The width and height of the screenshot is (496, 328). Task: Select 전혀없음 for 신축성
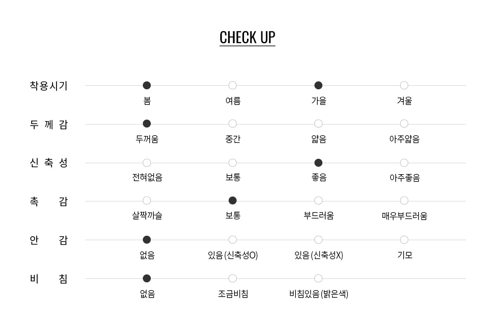(147, 163)
